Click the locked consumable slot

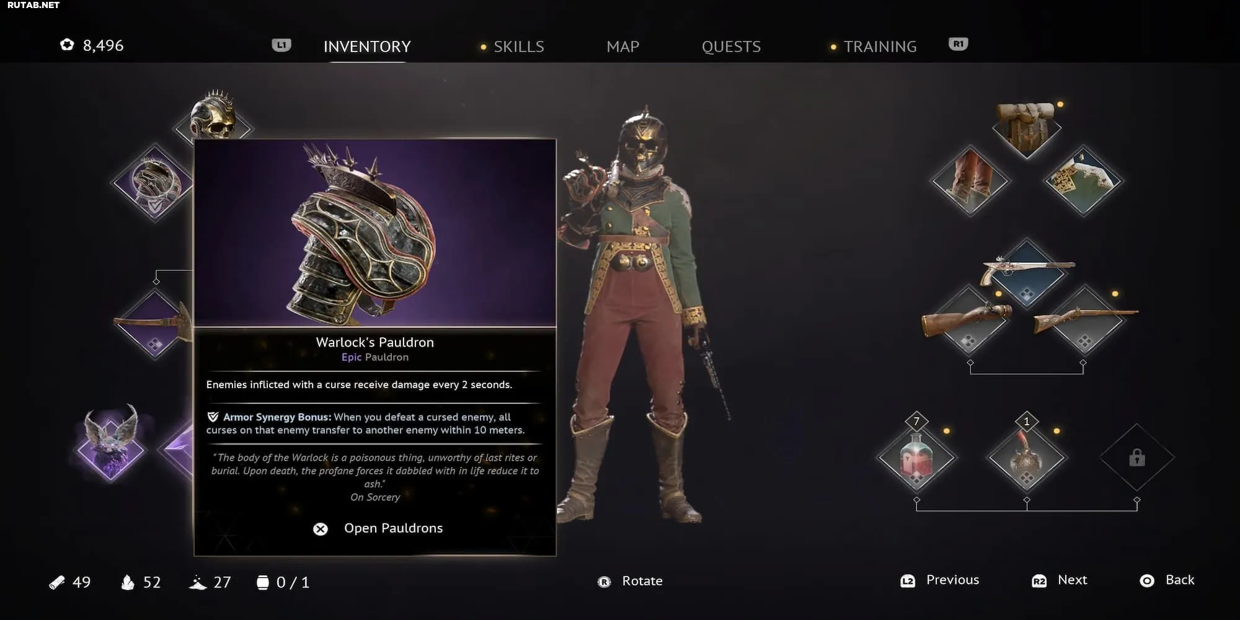coord(1136,458)
